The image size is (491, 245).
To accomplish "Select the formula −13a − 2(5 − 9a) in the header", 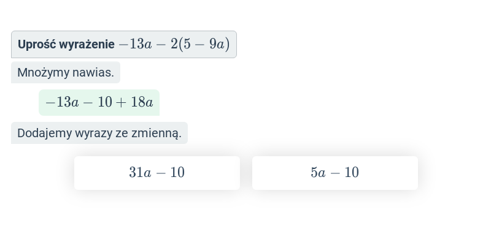I will [x=174, y=44].
